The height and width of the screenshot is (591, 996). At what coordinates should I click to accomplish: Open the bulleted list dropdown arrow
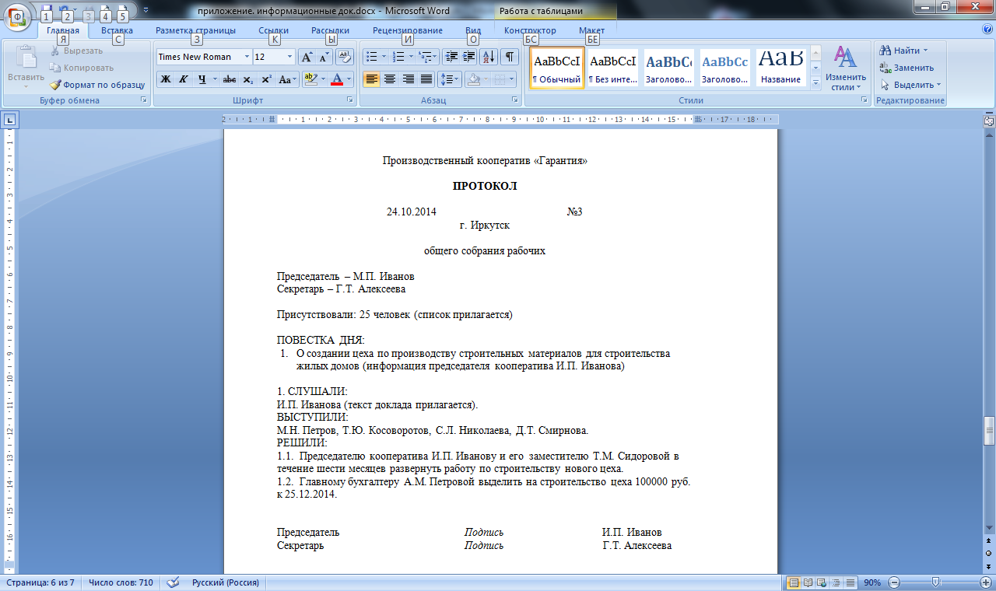pyautogui.click(x=384, y=57)
